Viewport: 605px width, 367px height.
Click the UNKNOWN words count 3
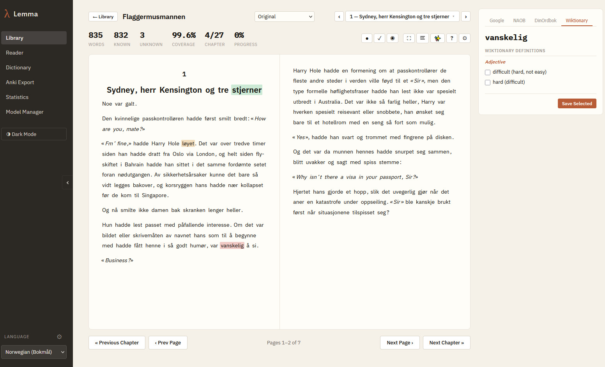tap(151, 39)
